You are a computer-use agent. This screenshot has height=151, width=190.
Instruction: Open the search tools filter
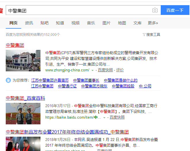click(x=151, y=34)
